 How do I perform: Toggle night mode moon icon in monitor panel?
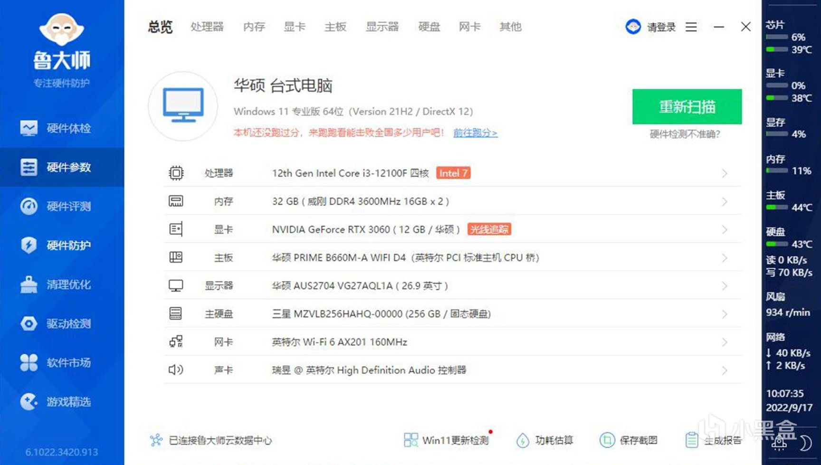click(805, 443)
